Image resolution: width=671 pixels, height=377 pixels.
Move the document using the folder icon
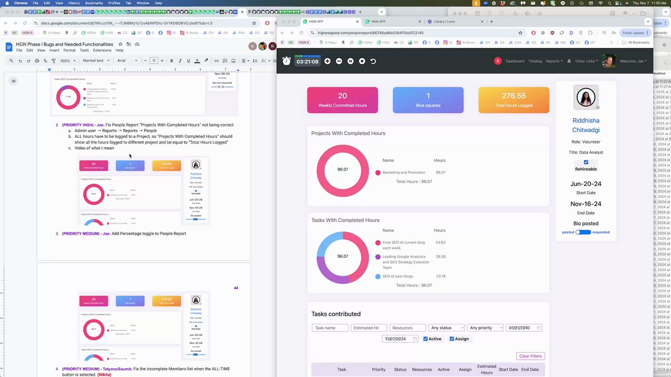128,45
